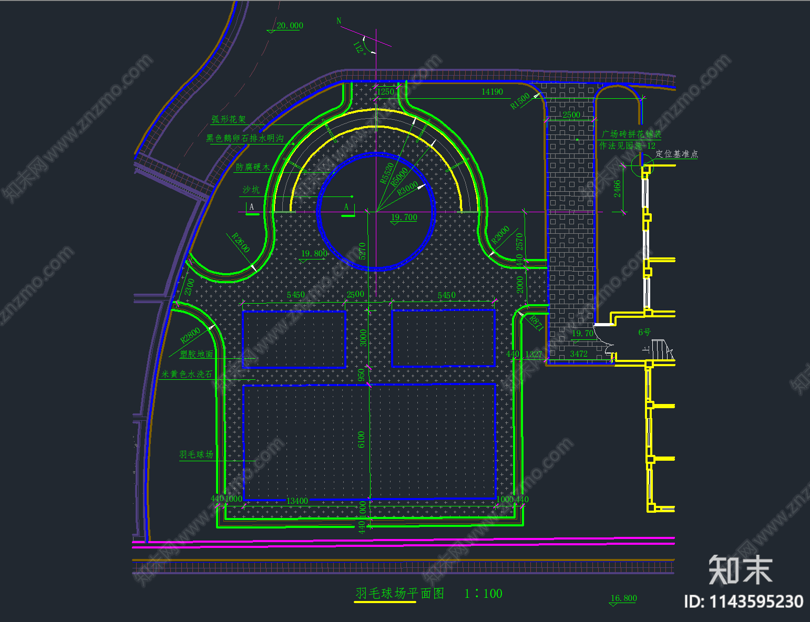Click the R2800 radius label
Viewport: 810px width, 622px height.
[x=190, y=335]
